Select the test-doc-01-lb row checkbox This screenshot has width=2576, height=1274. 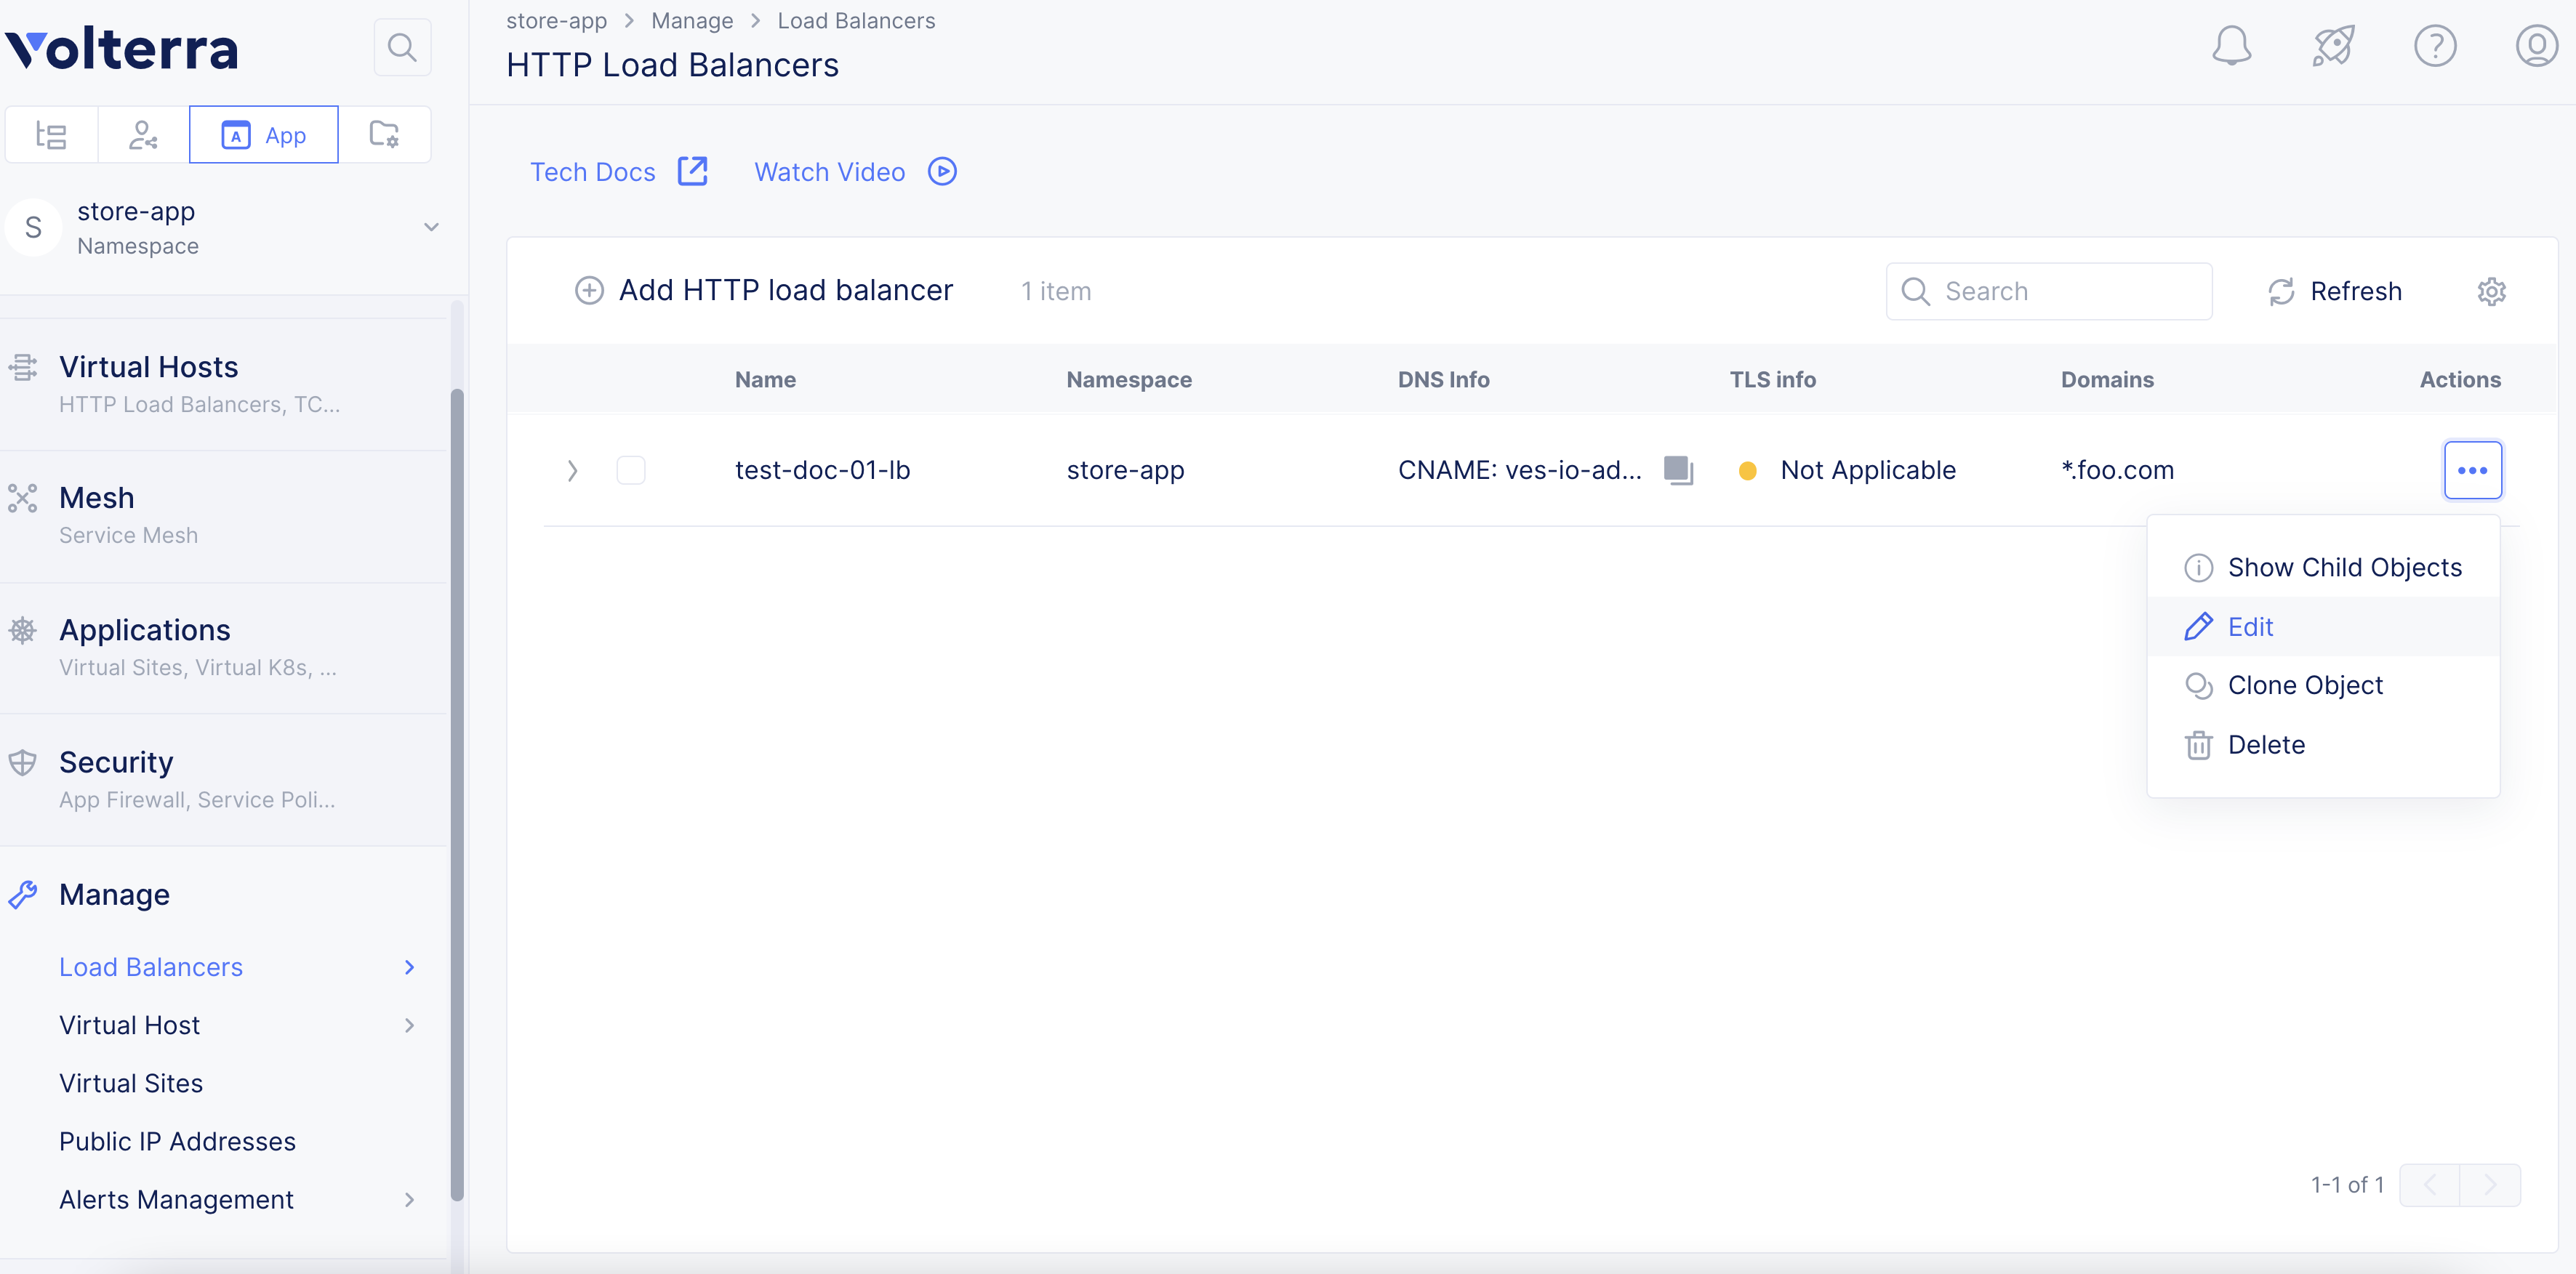tap(630, 469)
